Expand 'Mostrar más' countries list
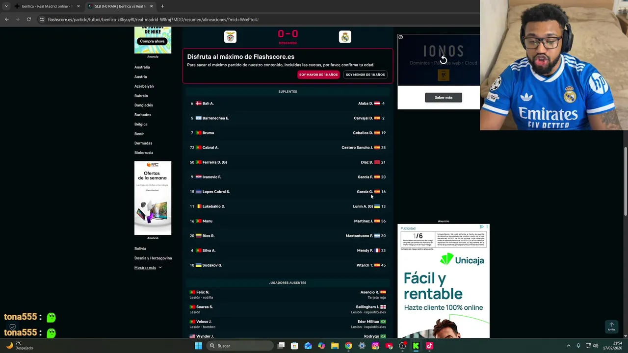The width and height of the screenshot is (628, 353). [148, 268]
